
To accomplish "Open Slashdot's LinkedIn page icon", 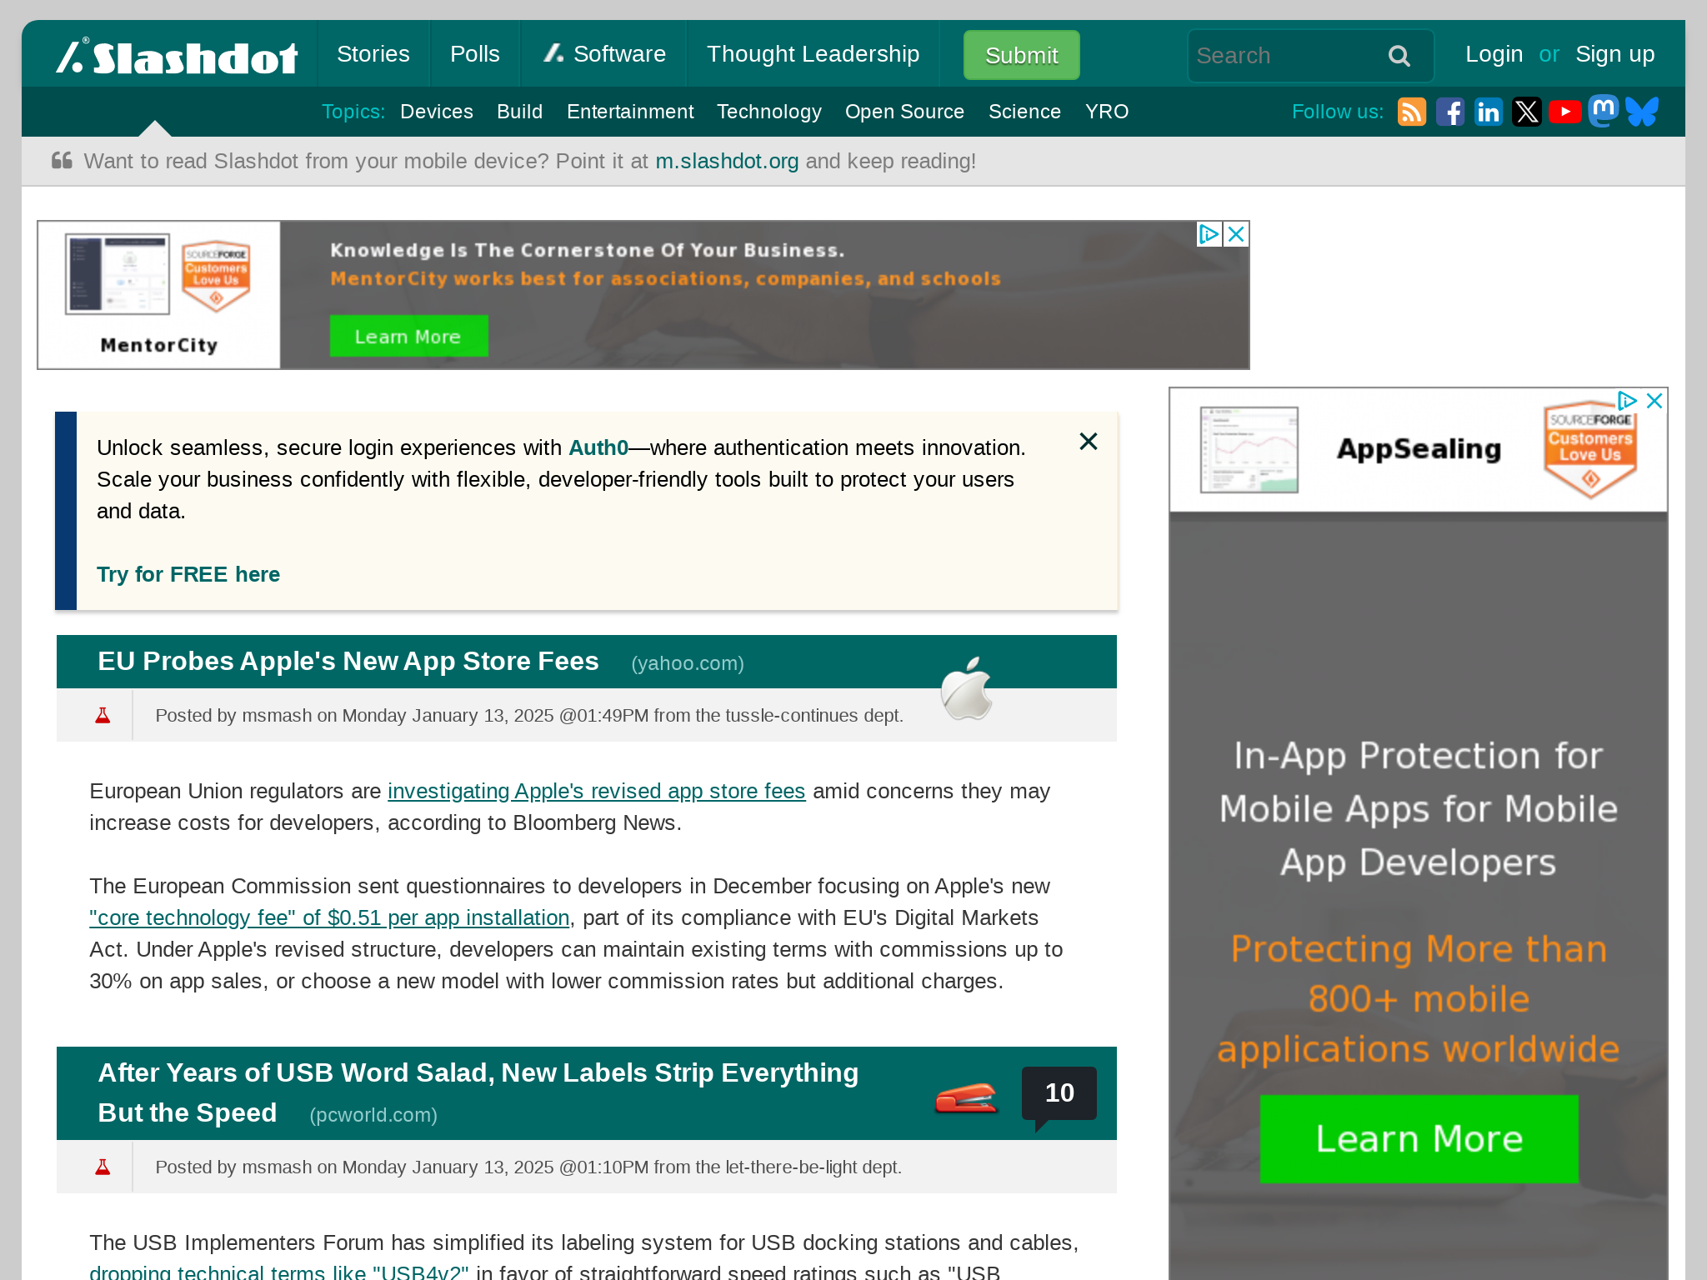I will [x=1488, y=112].
